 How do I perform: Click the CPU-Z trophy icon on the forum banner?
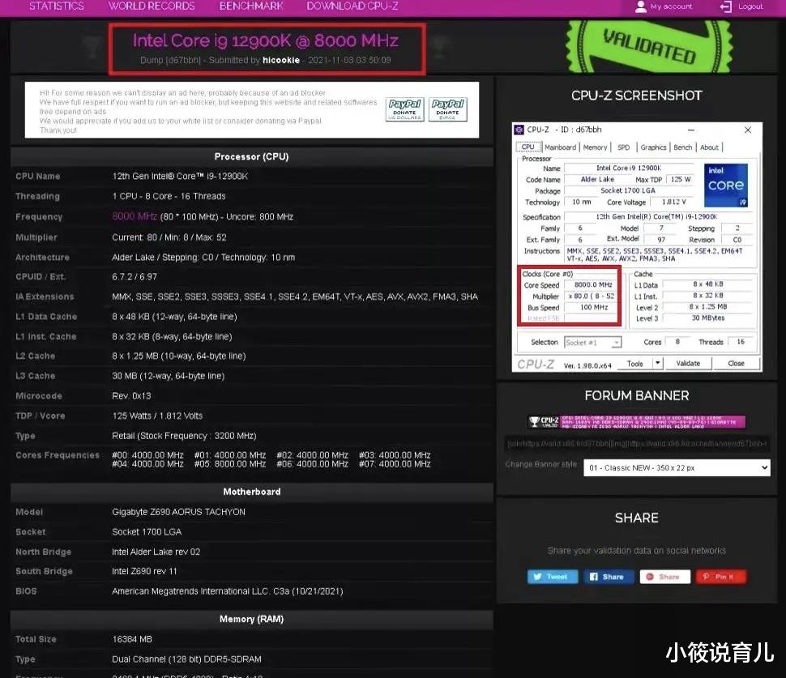tap(536, 420)
